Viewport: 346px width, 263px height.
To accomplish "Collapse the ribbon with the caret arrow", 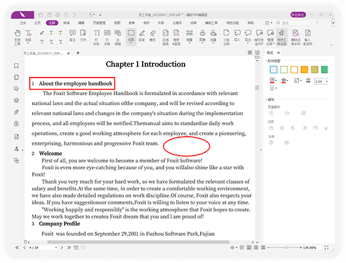I will [x=331, y=45].
